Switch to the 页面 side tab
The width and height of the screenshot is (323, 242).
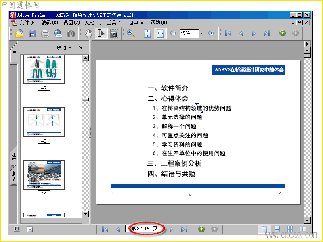click(14, 54)
